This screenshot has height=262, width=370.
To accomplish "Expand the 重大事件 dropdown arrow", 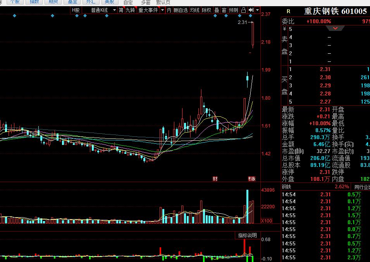I will (162, 10).
